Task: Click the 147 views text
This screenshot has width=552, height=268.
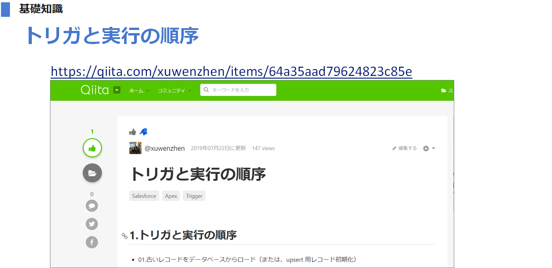Action: point(263,148)
